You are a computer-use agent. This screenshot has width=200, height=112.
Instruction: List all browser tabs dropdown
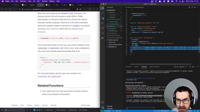(x=94, y=5)
